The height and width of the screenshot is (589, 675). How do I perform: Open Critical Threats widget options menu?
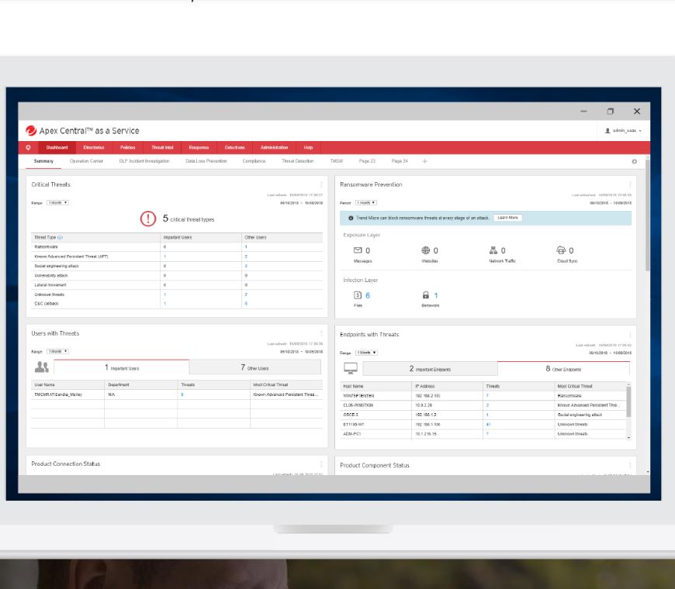pyautogui.click(x=321, y=184)
